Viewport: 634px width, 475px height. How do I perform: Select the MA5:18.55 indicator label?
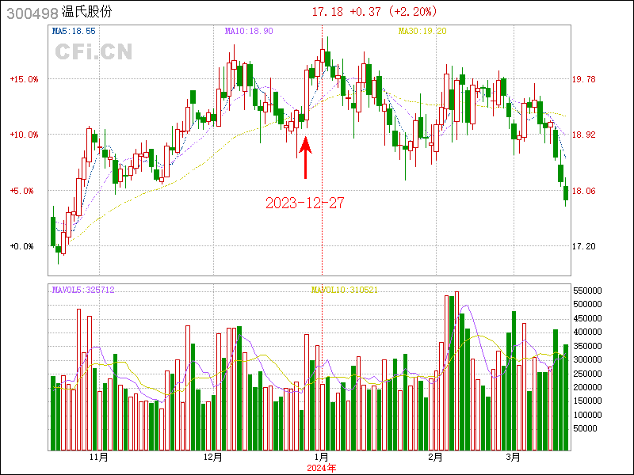point(74,31)
